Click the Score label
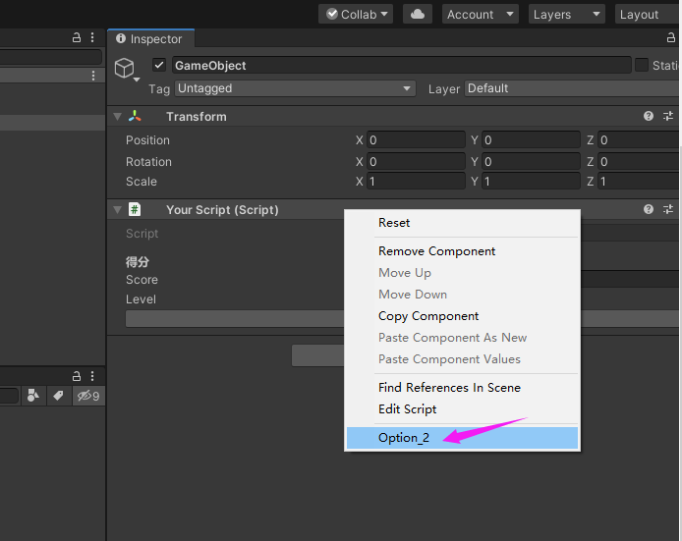The width and height of the screenshot is (682, 541). 142,280
